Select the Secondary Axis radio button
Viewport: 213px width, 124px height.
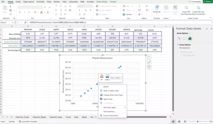coord(182,55)
